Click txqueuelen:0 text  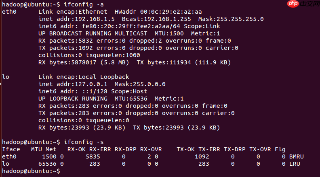click(x=107, y=121)
